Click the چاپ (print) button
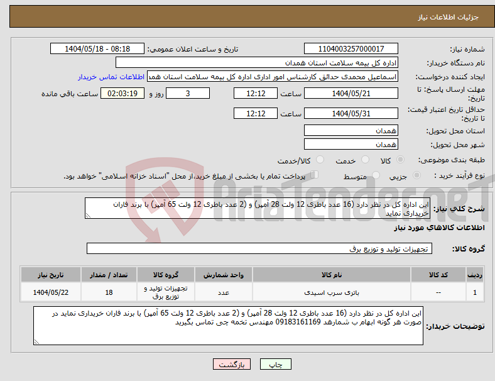This screenshot has height=381, width=495. coord(275,364)
